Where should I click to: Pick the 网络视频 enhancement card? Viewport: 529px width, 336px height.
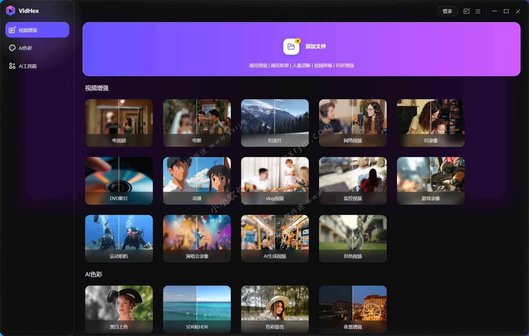point(353,123)
